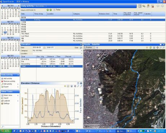166x133 pixels.
Task: Click the map settings icon next to refresh
Action: (x=154, y=48)
